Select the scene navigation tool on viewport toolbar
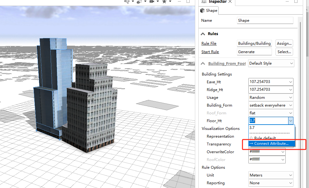Image resolution: width=309 pixels, height=188 pixels. pos(127,2)
